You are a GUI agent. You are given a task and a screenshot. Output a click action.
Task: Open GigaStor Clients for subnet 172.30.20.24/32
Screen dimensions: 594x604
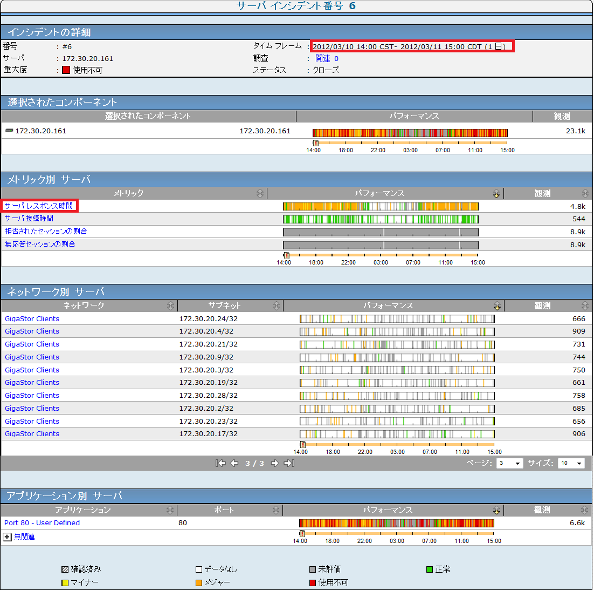tap(32, 319)
